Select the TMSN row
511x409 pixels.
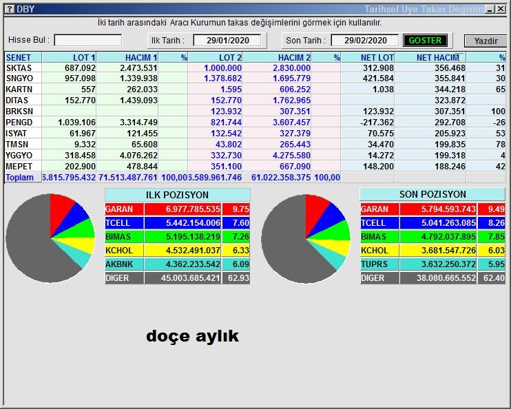click(255, 145)
